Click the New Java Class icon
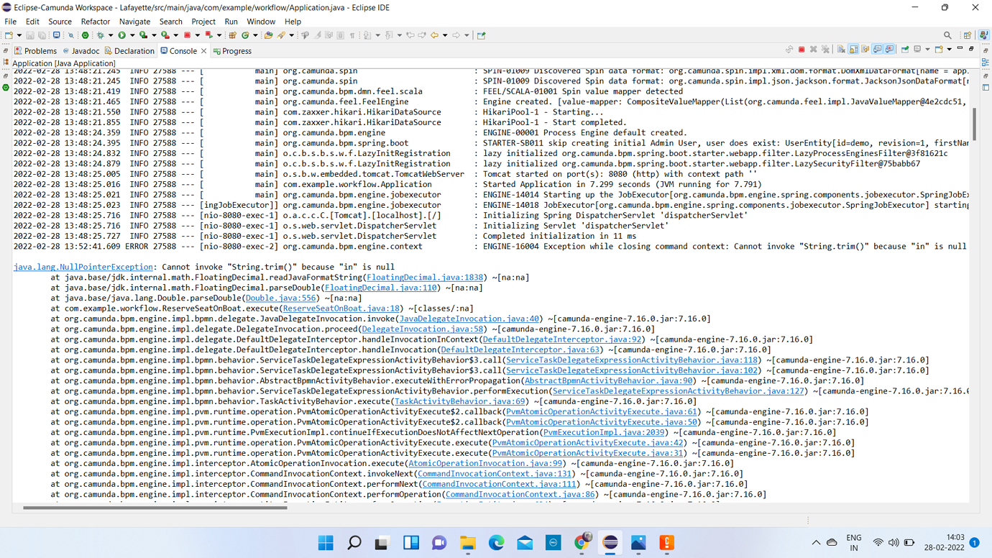 (x=245, y=35)
